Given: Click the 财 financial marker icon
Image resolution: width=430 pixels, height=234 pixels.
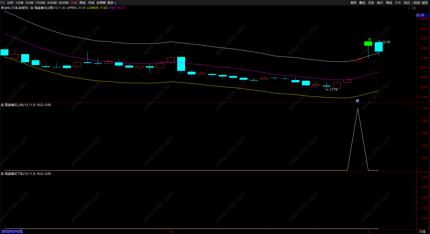Looking at the screenshot, I should [x=357, y=101].
